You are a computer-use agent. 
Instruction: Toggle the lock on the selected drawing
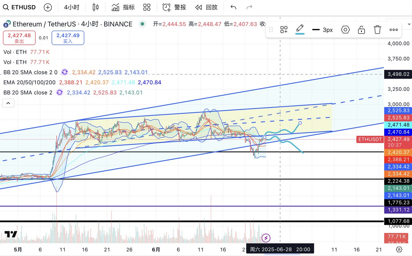[362, 30]
